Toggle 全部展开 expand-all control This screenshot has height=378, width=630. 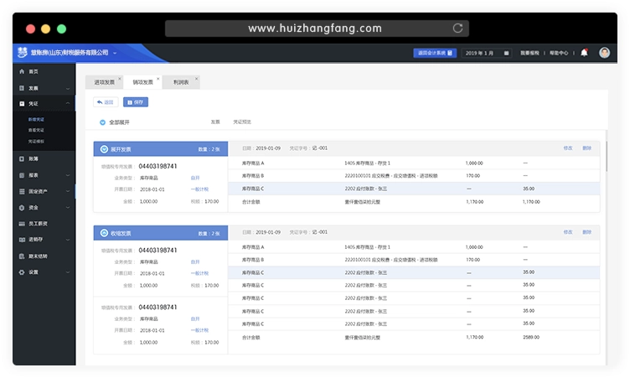coord(115,122)
